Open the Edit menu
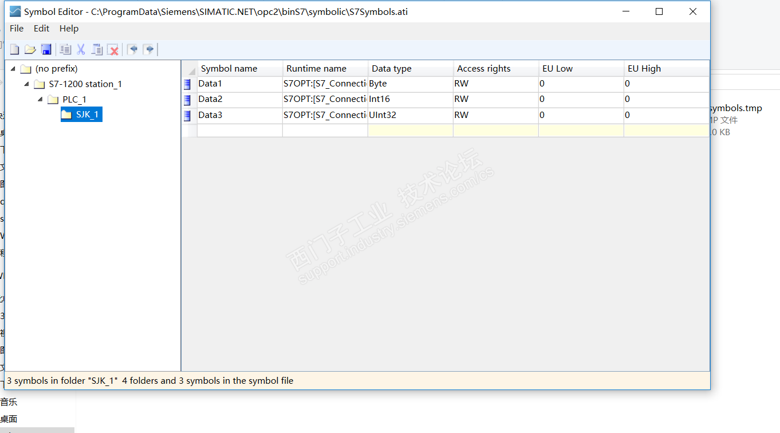Viewport: 780px width, 433px height. coord(42,29)
